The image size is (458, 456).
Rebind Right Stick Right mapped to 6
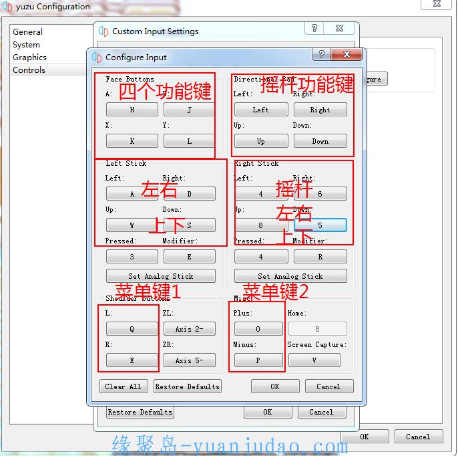[x=320, y=194]
